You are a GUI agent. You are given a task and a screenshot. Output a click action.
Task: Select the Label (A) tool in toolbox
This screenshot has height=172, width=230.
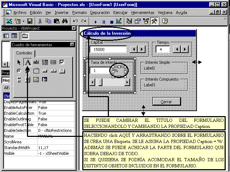tap(28, 62)
